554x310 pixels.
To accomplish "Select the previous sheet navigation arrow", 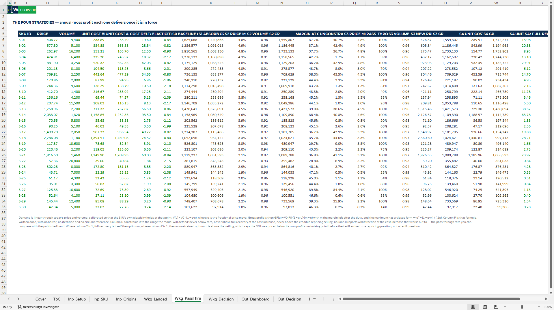I will (x=9, y=299).
